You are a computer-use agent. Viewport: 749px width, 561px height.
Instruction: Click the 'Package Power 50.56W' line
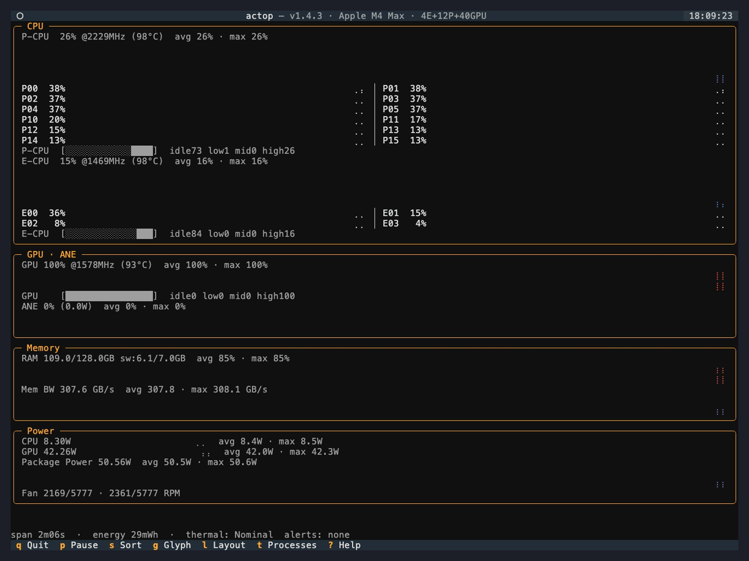tap(139, 462)
